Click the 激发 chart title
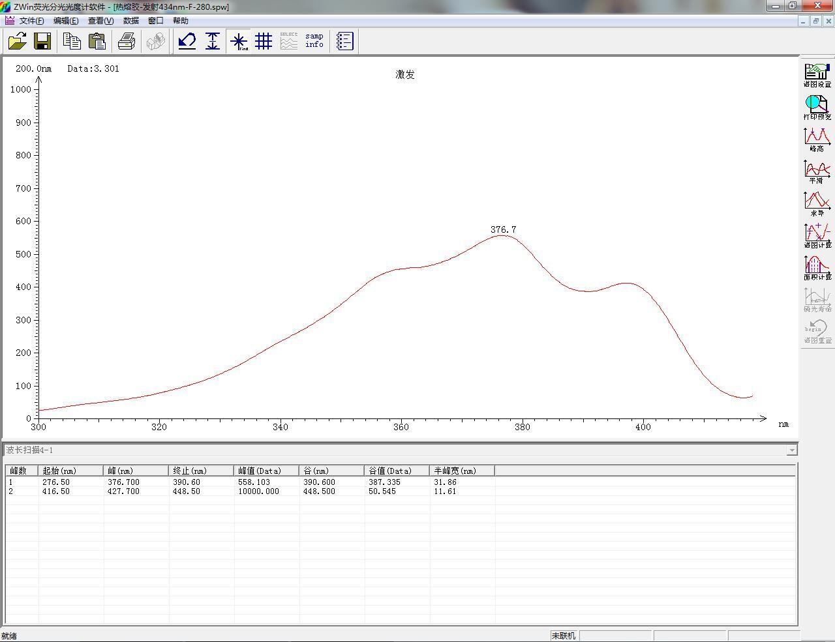 click(x=405, y=74)
